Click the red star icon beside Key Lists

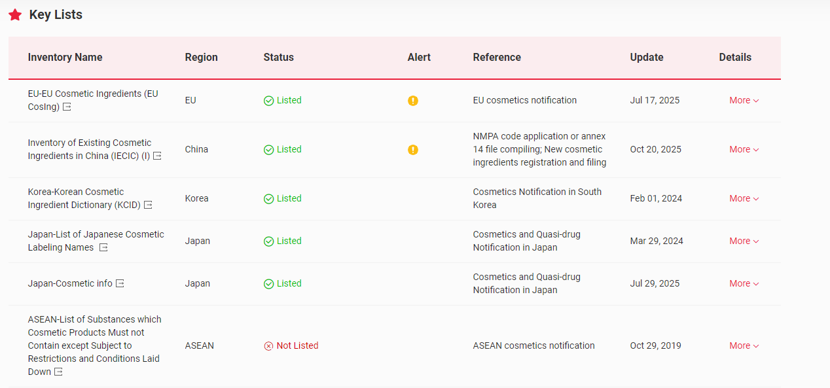(15, 15)
